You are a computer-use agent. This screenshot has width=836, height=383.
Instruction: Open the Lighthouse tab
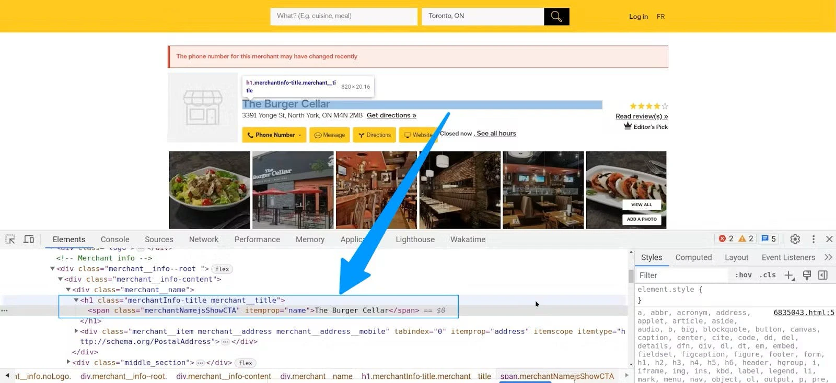pyautogui.click(x=415, y=240)
